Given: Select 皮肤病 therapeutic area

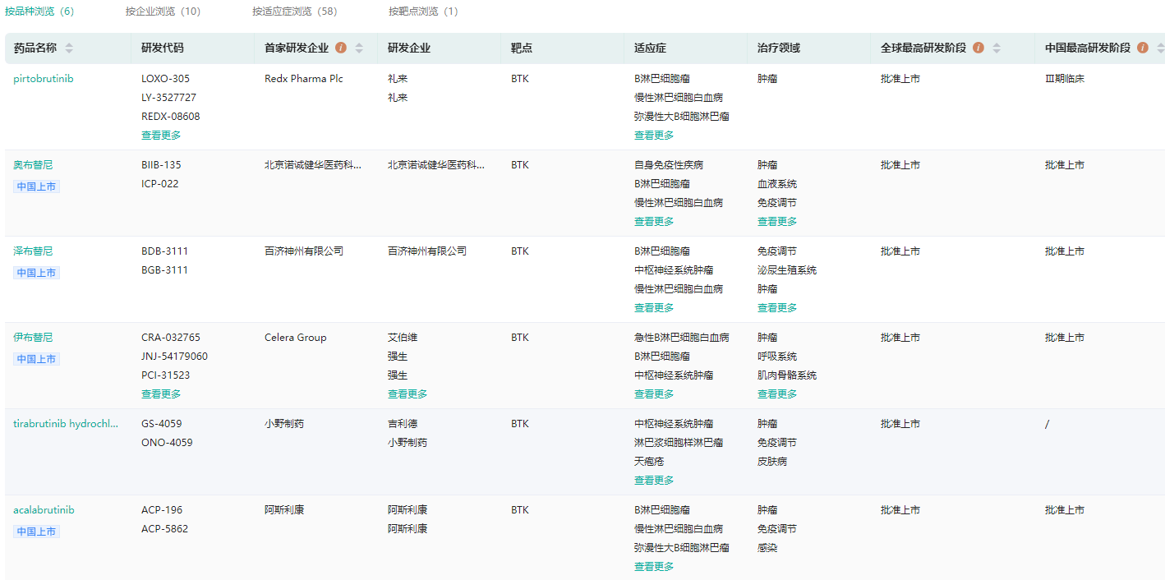Looking at the screenshot, I should coord(772,462).
